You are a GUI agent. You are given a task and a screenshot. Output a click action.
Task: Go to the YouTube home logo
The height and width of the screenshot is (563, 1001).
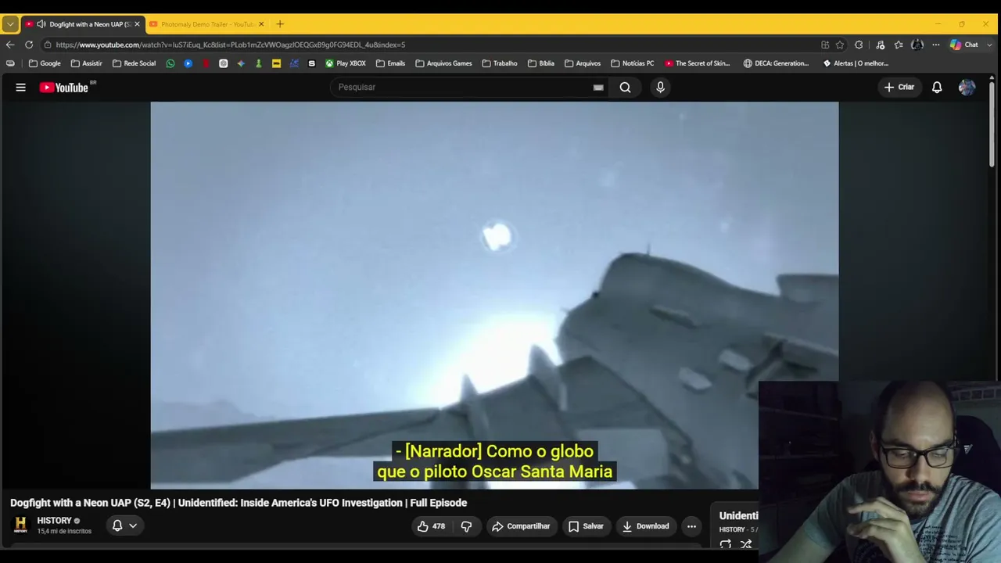64,88
